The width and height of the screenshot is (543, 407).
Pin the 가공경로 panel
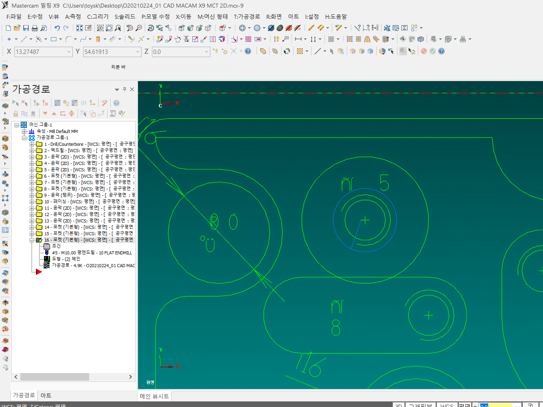(124, 89)
